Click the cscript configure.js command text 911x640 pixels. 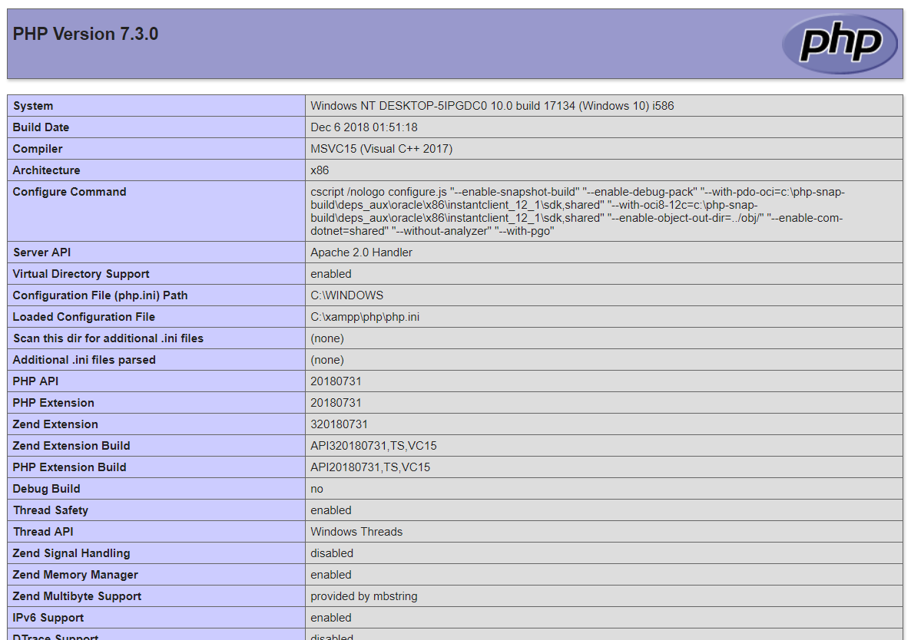[578, 211]
